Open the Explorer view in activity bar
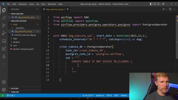This screenshot has width=178, height=100. tap(4, 10)
